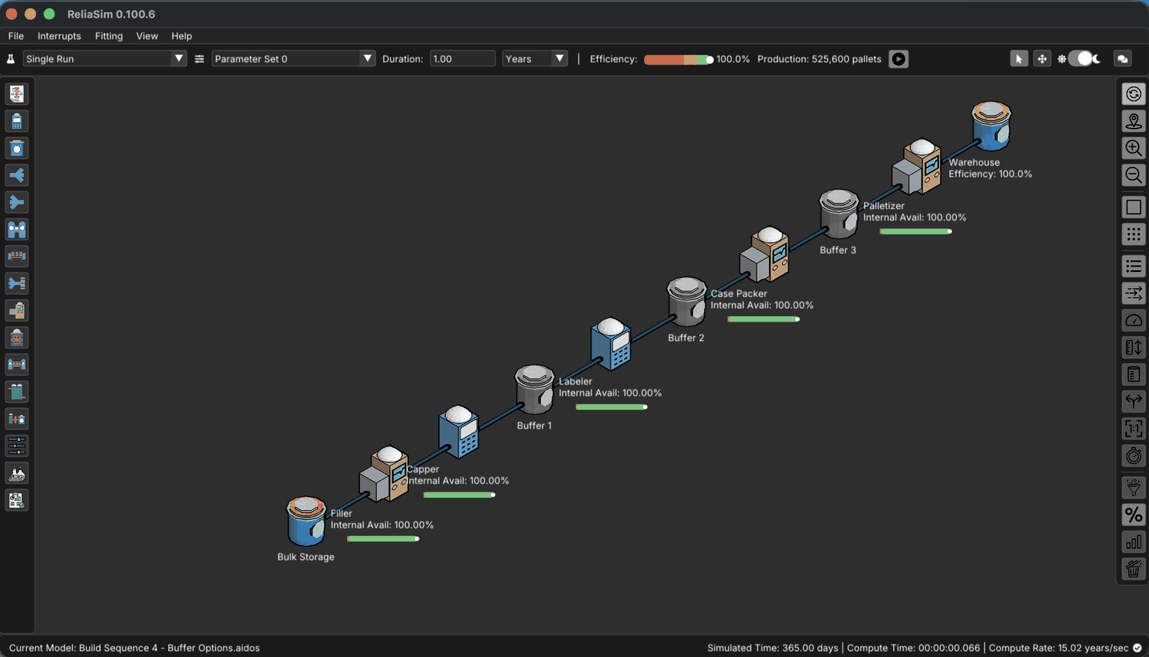Image resolution: width=1149 pixels, height=657 pixels.
Task: Click the Duration value input field
Action: tap(463, 59)
